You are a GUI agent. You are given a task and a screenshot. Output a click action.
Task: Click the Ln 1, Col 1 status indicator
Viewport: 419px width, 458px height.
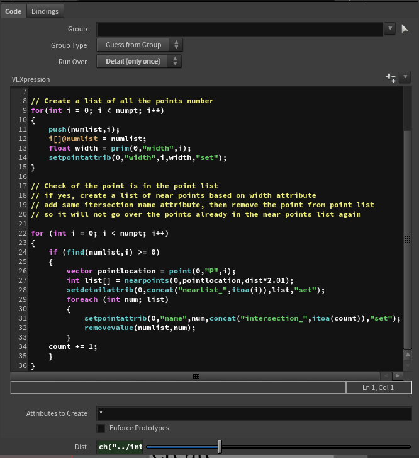(x=378, y=387)
